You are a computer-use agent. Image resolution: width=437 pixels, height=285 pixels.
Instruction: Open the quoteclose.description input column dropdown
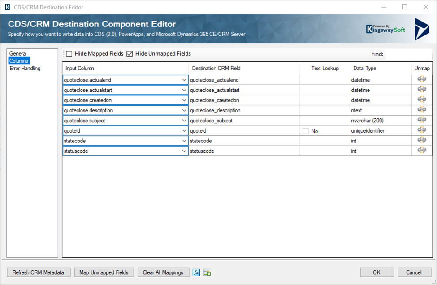click(184, 110)
